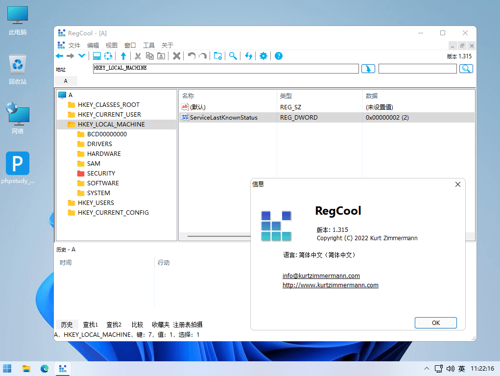Open the http://www.kurtzimmermann.com link
The height and width of the screenshot is (376, 500).
point(331,285)
